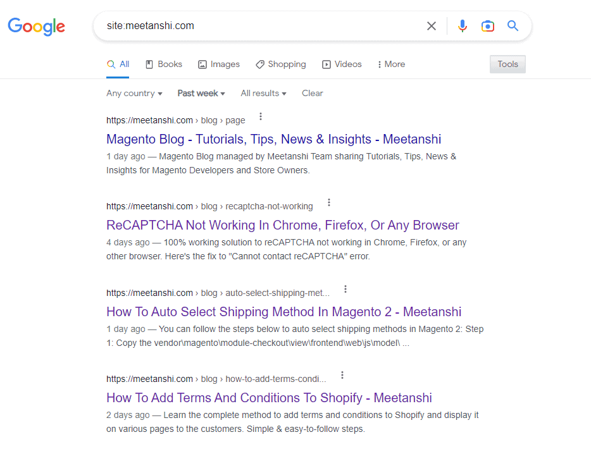Open Auto Select Shipping Method result
Image resolution: width=591 pixels, height=449 pixels.
pos(284,312)
